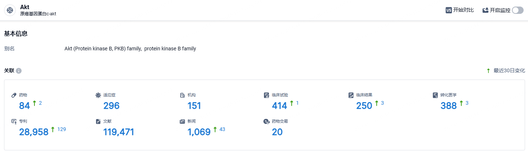Click the 药物 pill icon

[14, 95]
